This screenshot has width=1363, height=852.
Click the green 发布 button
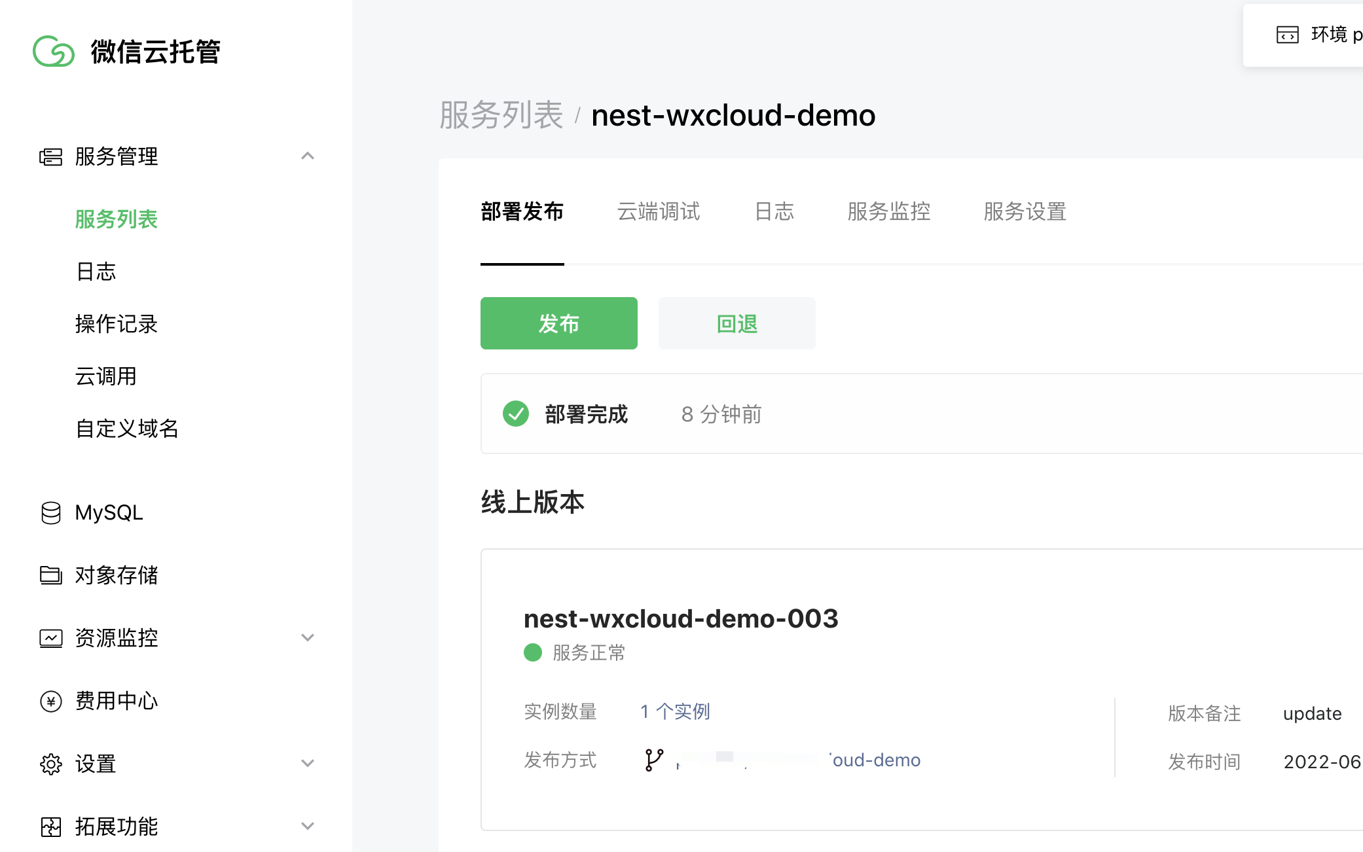pyautogui.click(x=559, y=323)
